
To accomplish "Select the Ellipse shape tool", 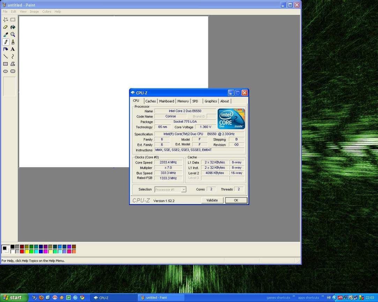I will [6, 71].
